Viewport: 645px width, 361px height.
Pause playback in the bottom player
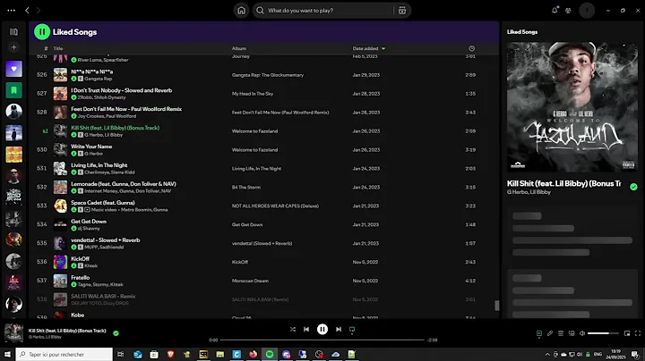322,329
